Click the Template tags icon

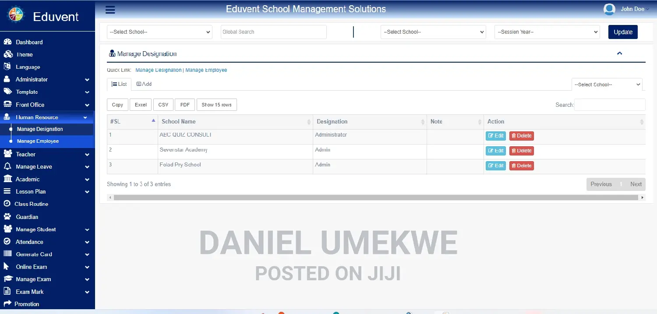coord(7,92)
